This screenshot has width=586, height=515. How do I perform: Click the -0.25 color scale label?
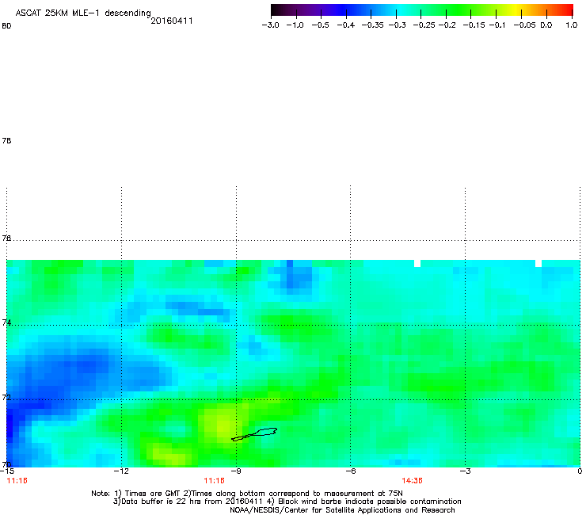[x=424, y=25]
